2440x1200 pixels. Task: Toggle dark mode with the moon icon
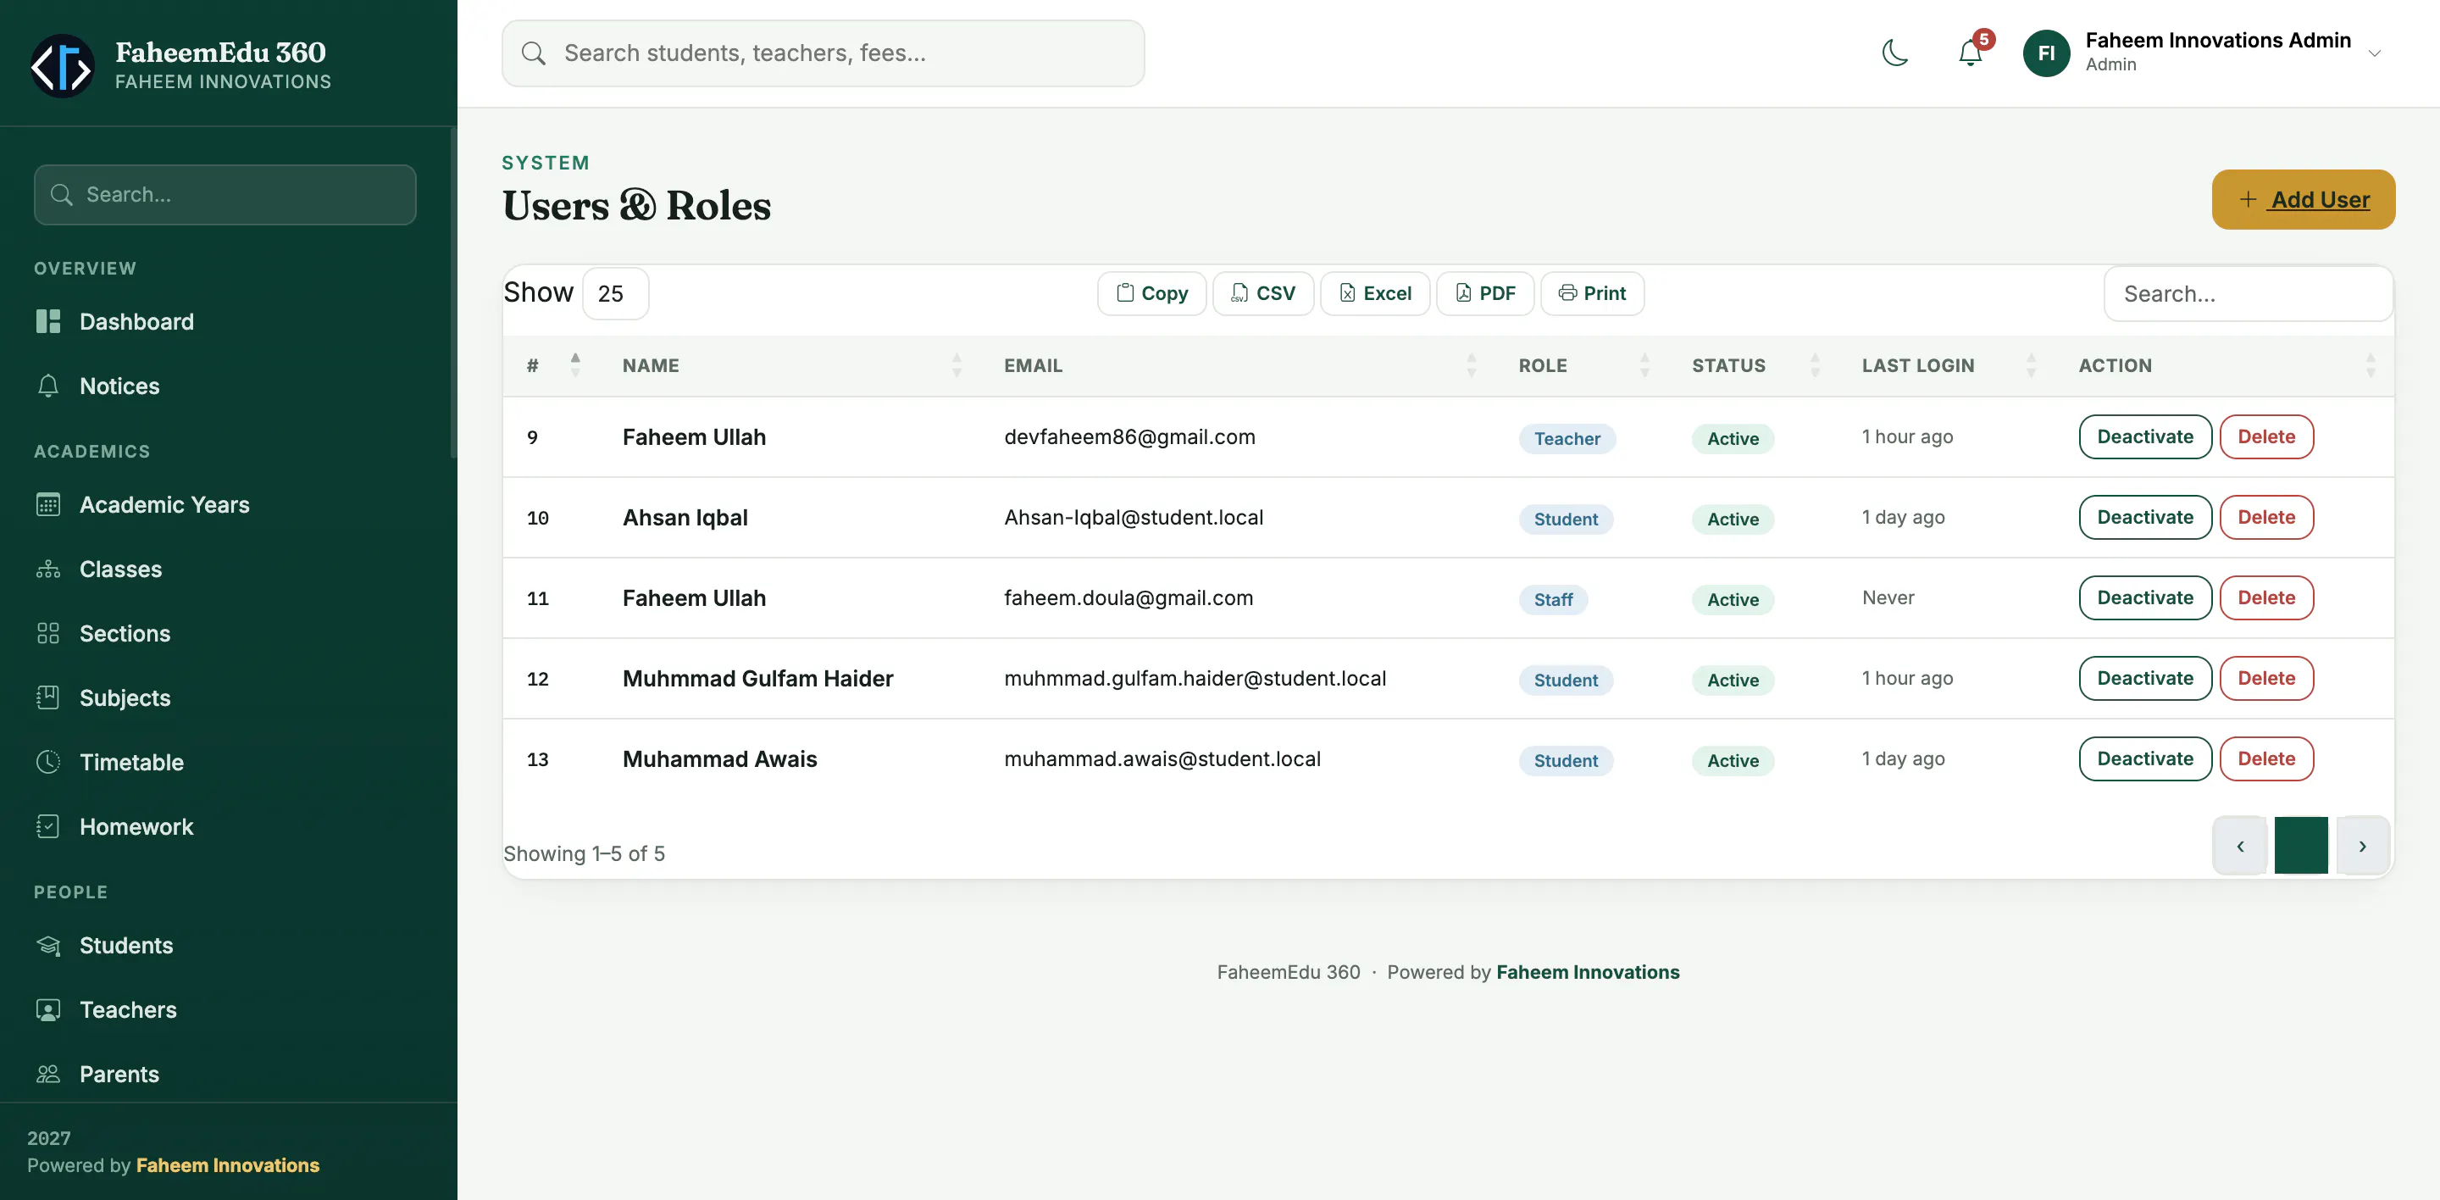(1894, 53)
